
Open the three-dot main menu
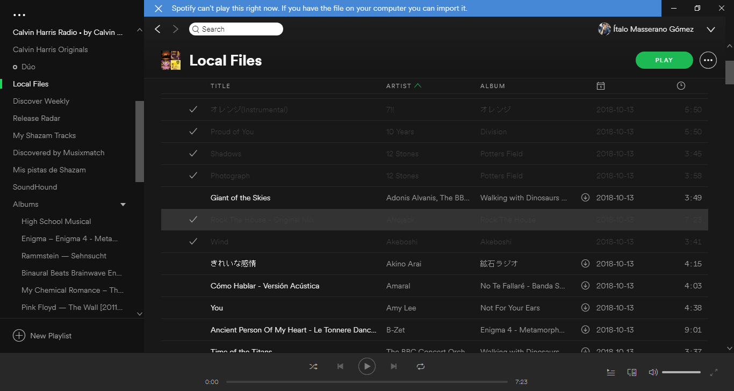(x=19, y=15)
